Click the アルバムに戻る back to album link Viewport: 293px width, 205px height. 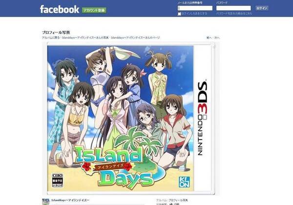51,38
